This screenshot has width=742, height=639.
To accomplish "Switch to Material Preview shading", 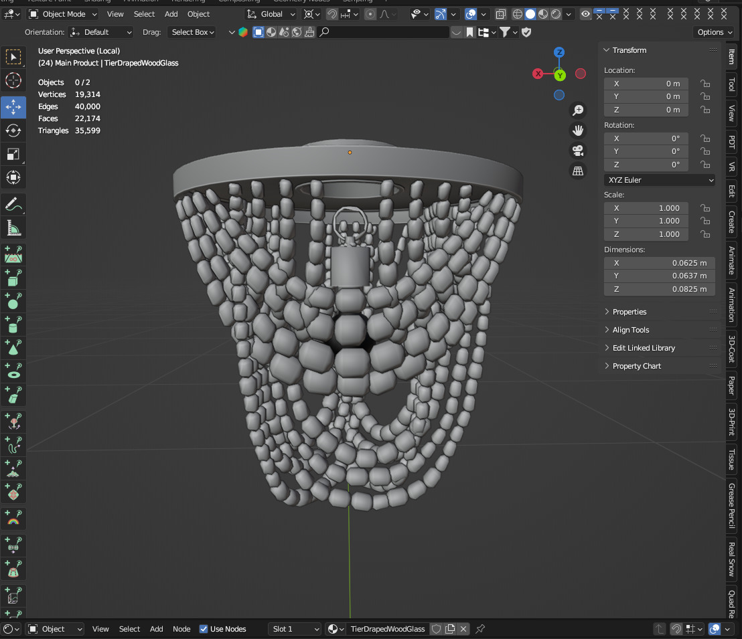I will [543, 14].
